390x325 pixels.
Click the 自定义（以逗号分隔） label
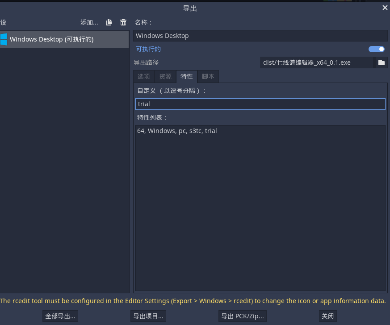(172, 91)
